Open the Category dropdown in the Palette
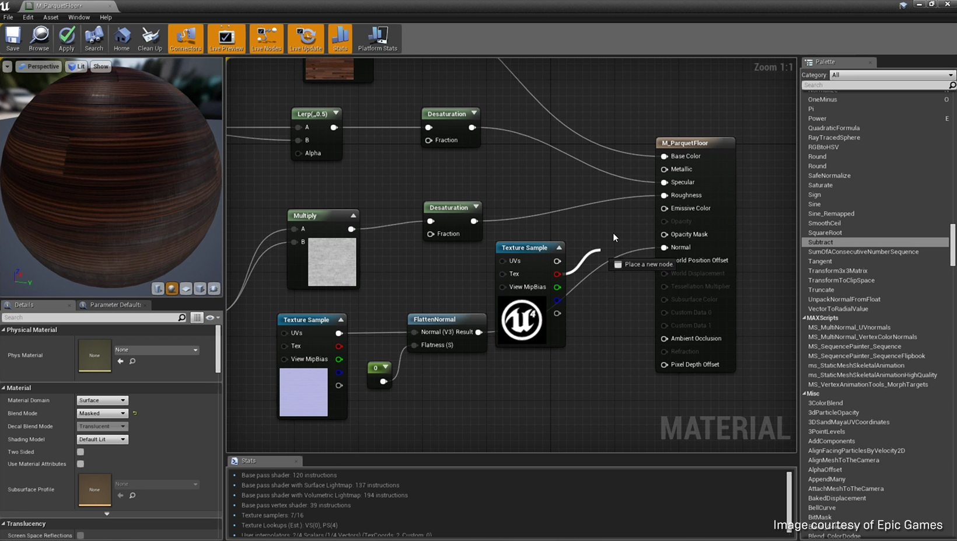957x541 pixels. 892,75
